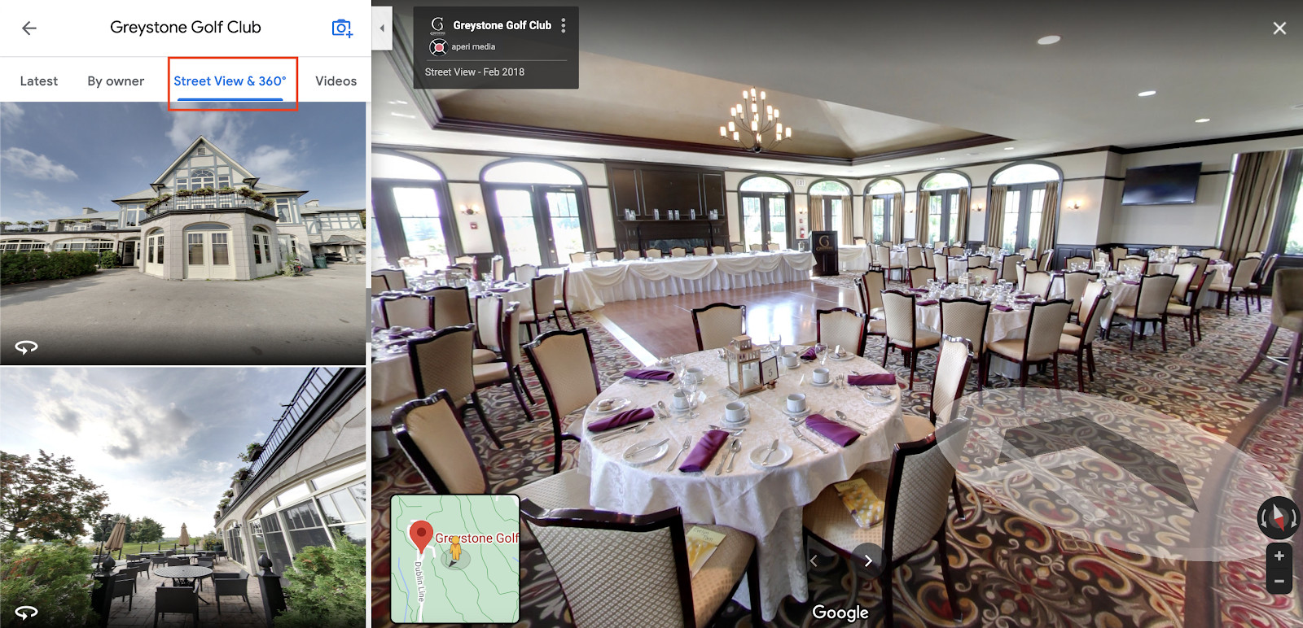Click the minimap showing Greystone Golf pin

pyautogui.click(x=455, y=559)
